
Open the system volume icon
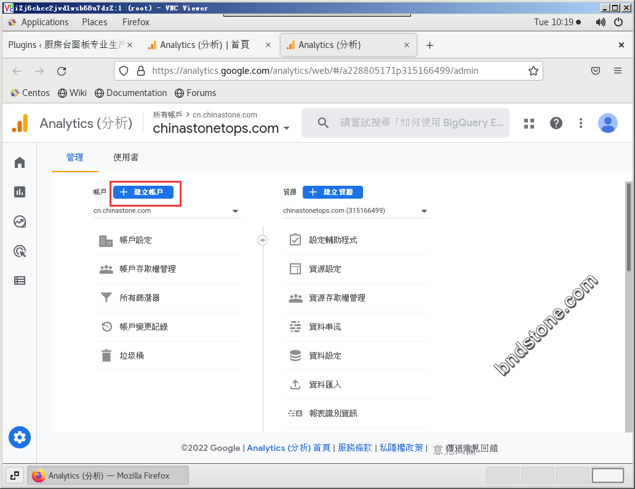(x=601, y=22)
